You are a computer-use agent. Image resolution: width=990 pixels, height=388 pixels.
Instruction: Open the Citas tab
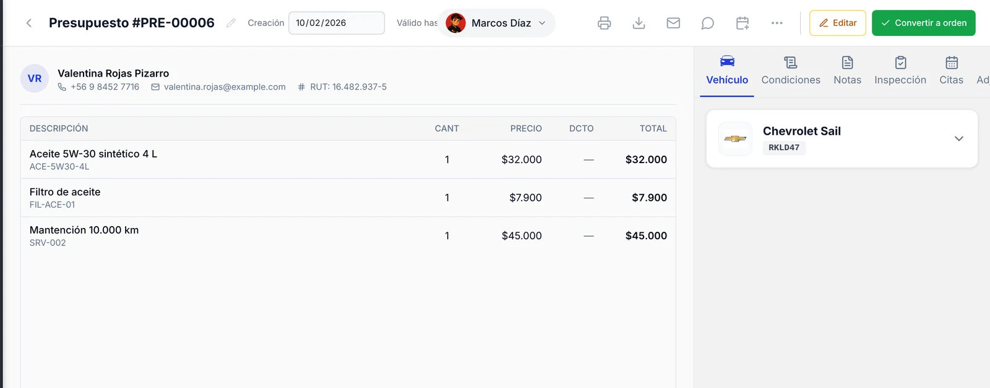click(951, 71)
